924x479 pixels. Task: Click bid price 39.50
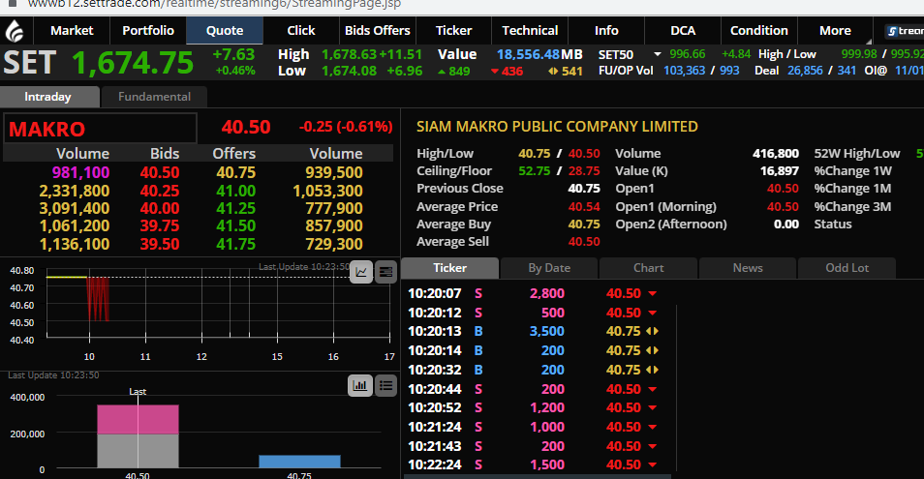160,244
